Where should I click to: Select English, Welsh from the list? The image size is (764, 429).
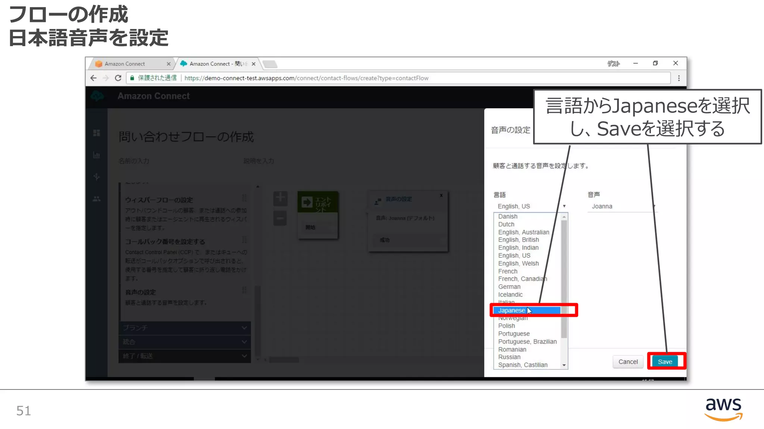pyautogui.click(x=527, y=263)
